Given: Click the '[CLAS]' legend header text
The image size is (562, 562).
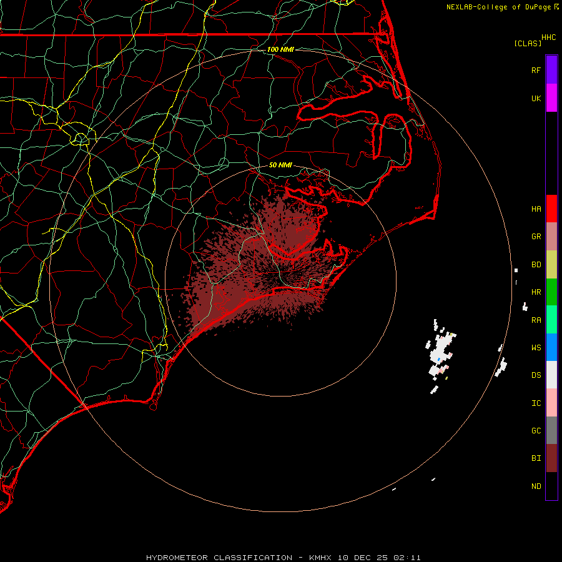Looking at the screenshot, I should [528, 43].
